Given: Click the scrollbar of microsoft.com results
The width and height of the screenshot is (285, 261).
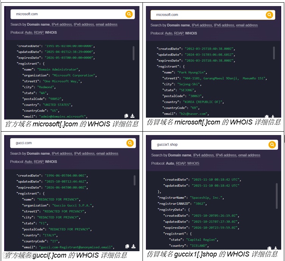Looking at the screenshot, I should (x=133, y=53).
